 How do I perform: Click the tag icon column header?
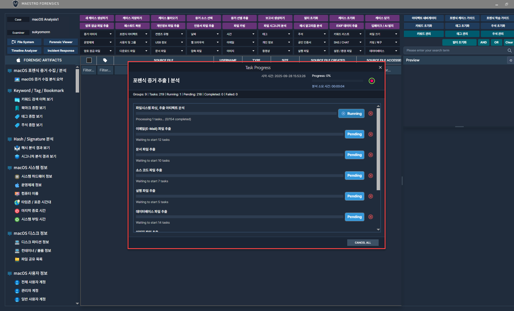[x=105, y=60]
